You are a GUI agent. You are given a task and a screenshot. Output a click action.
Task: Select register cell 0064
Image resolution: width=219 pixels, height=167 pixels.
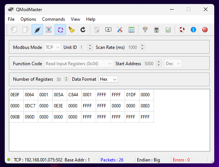pos(31,95)
